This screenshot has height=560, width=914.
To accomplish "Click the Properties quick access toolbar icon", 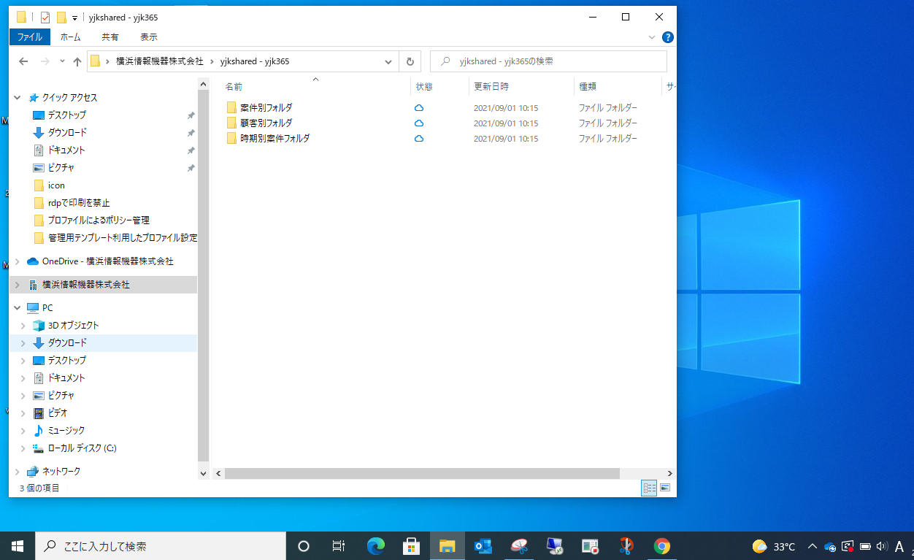I will (x=45, y=18).
